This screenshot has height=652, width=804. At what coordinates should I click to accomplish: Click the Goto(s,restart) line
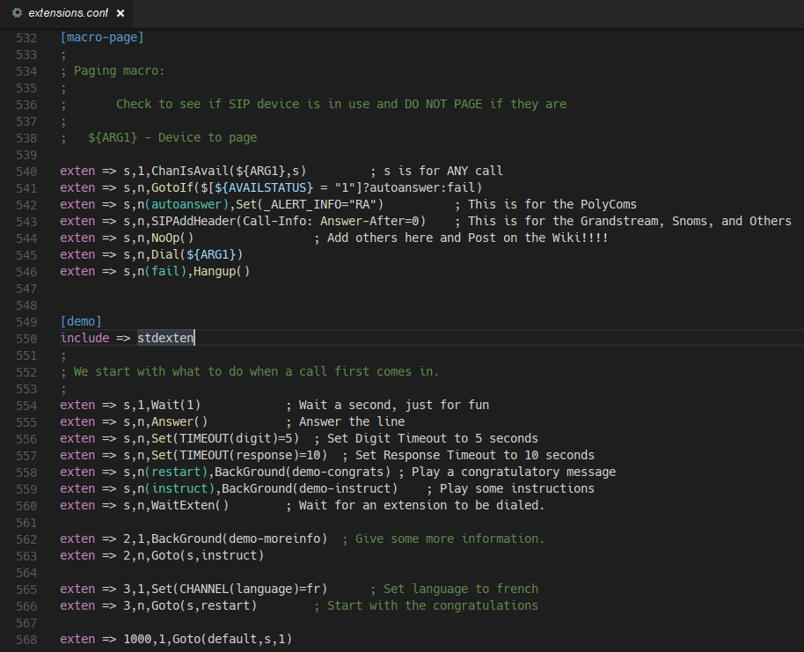tap(158, 605)
